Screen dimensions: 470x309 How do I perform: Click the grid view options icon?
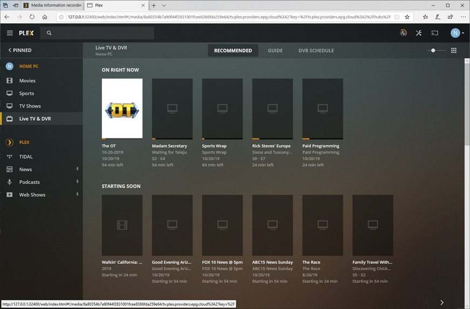click(454, 50)
